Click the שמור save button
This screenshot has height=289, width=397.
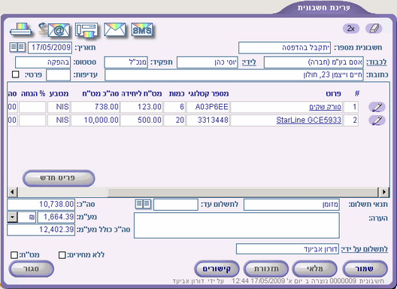coord(365,269)
